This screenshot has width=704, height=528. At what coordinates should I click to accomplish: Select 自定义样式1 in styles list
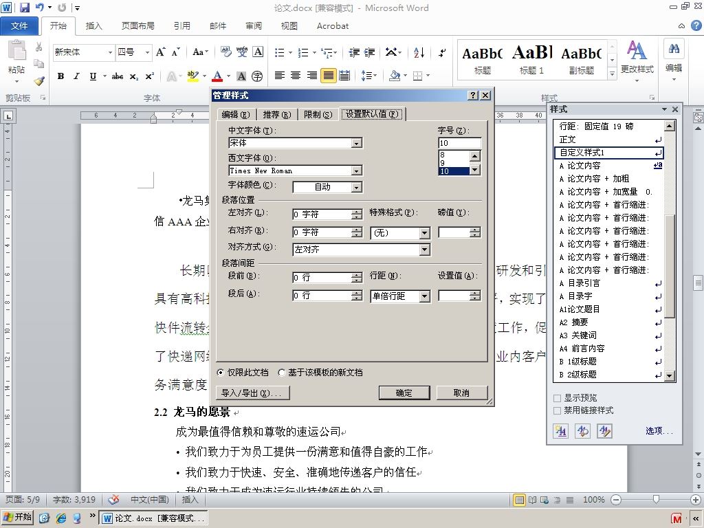click(x=609, y=153)
